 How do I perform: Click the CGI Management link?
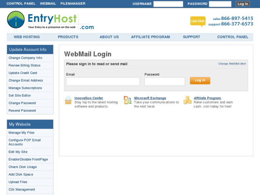21,190
